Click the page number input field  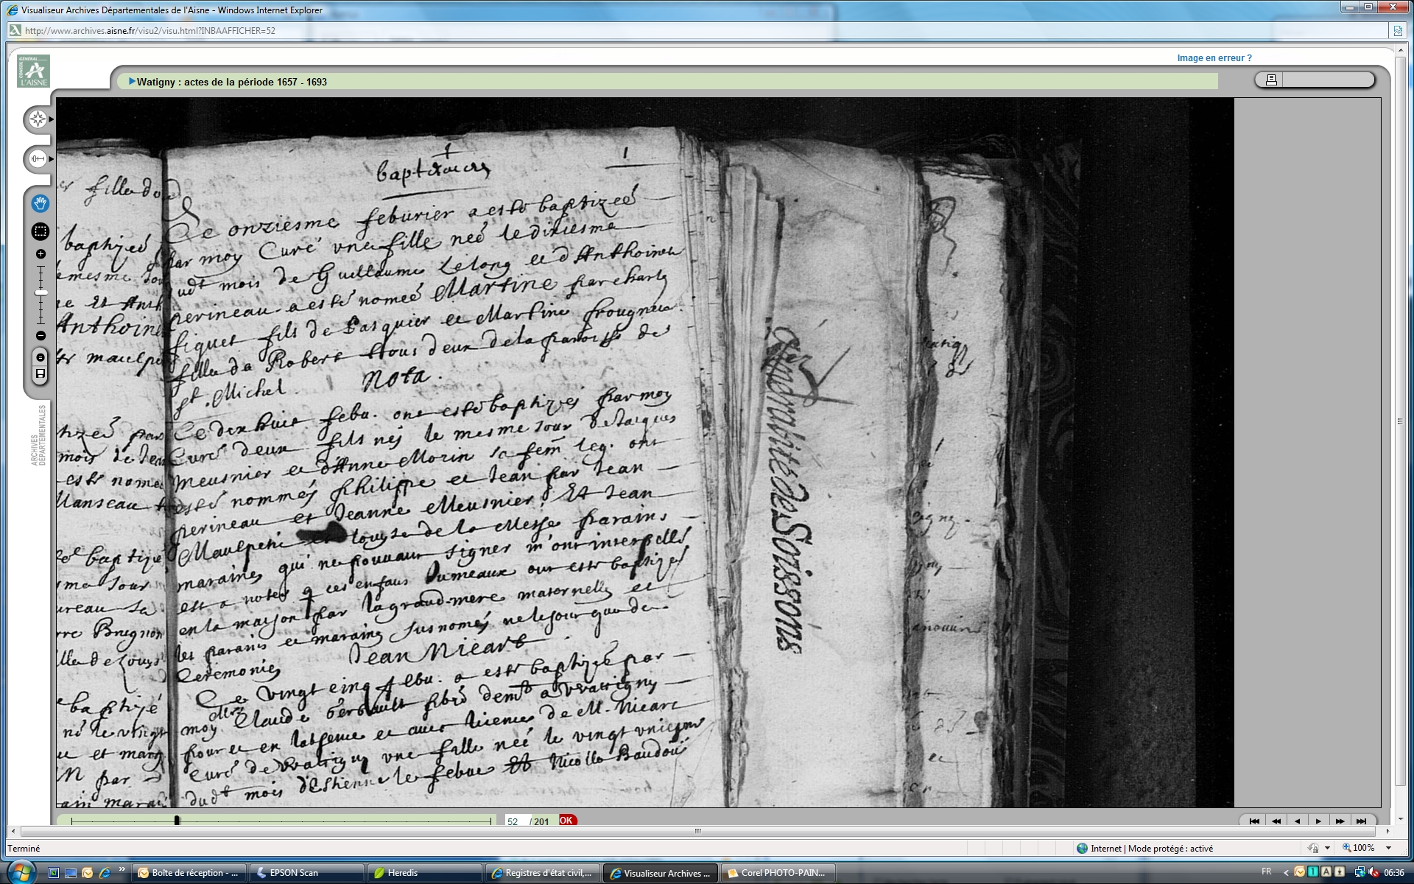tap(516, 821)
